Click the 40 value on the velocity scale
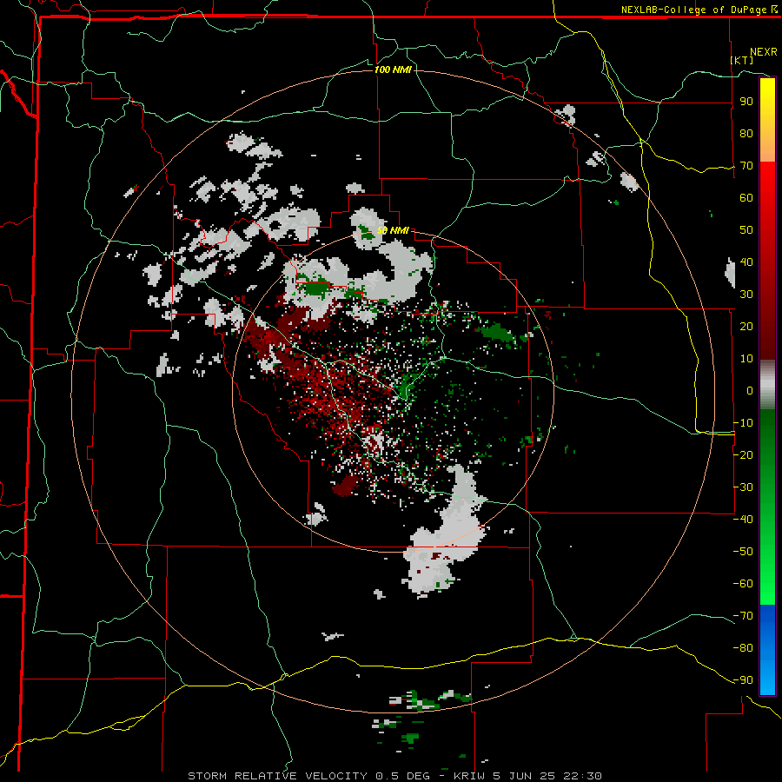The height and width of the screenshot is (782, 782). pyautogui.click(x=746, y=262)
